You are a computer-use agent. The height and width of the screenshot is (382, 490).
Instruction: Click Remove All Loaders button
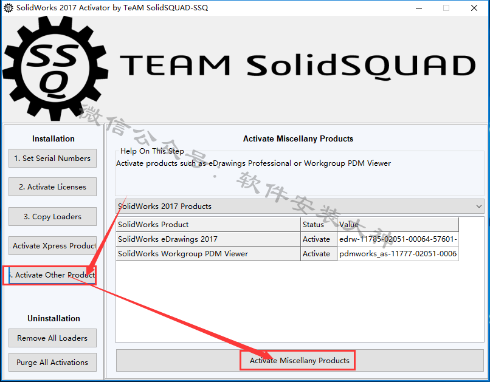click(52, 338)
